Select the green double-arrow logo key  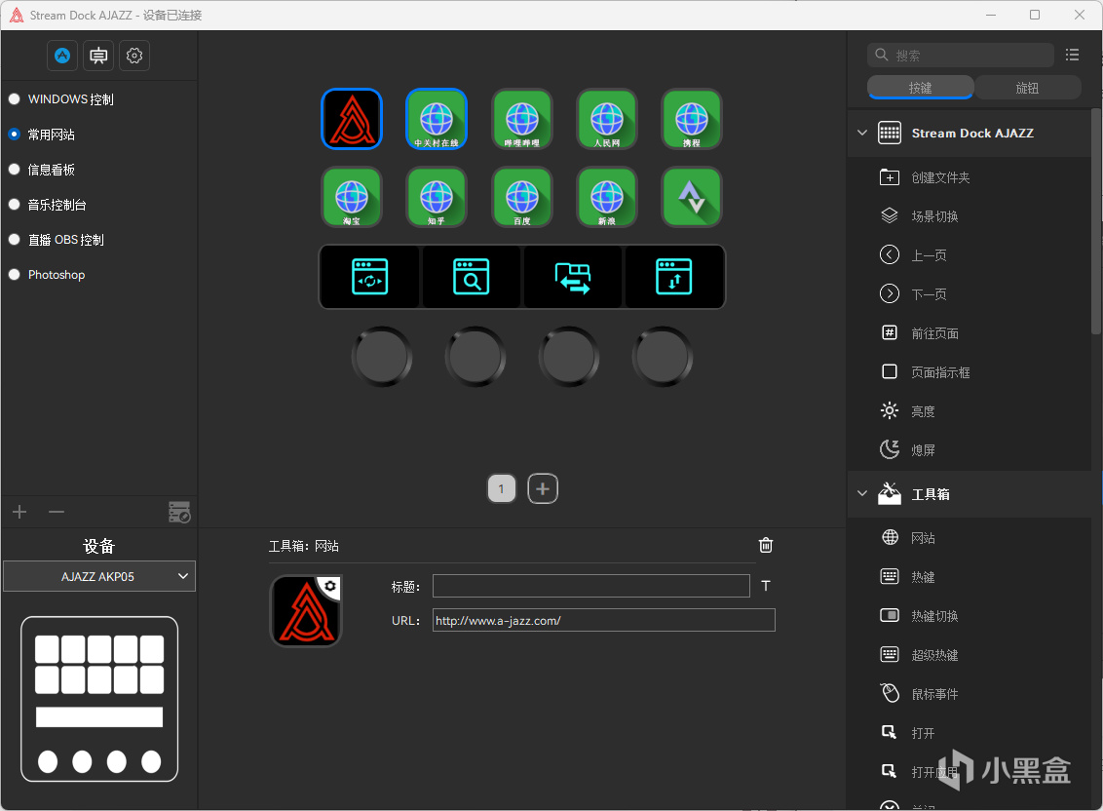(x=692, y=197)
